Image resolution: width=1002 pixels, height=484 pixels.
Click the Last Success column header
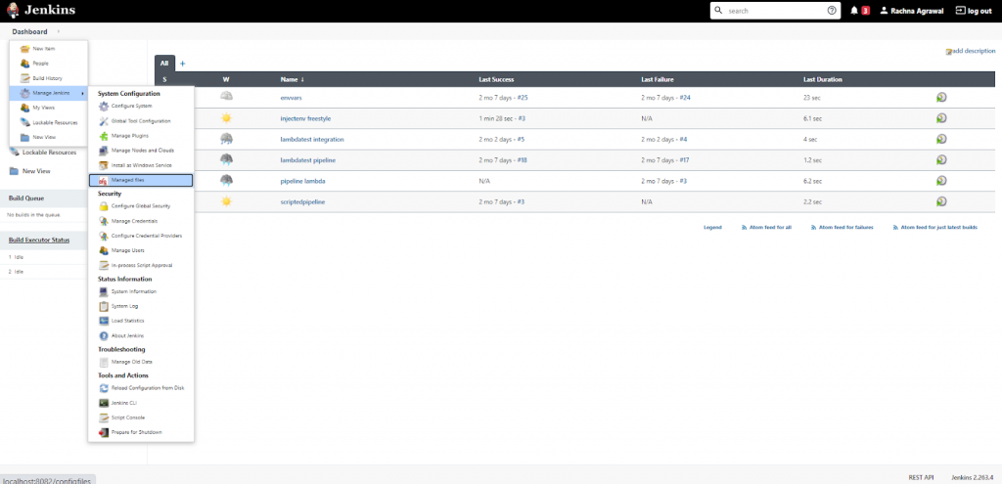click(496, 80)
